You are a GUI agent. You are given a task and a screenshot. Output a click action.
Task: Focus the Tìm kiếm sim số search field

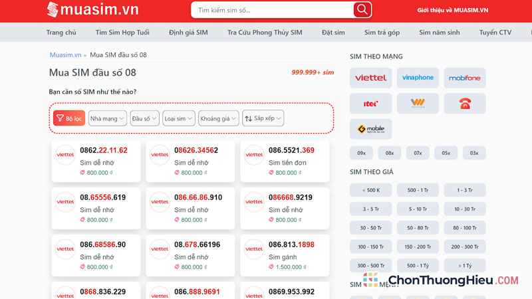pos(273,10)
